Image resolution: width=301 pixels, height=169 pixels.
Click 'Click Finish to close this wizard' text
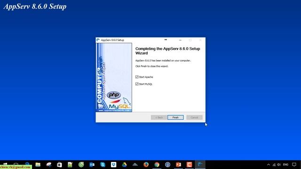151,66
